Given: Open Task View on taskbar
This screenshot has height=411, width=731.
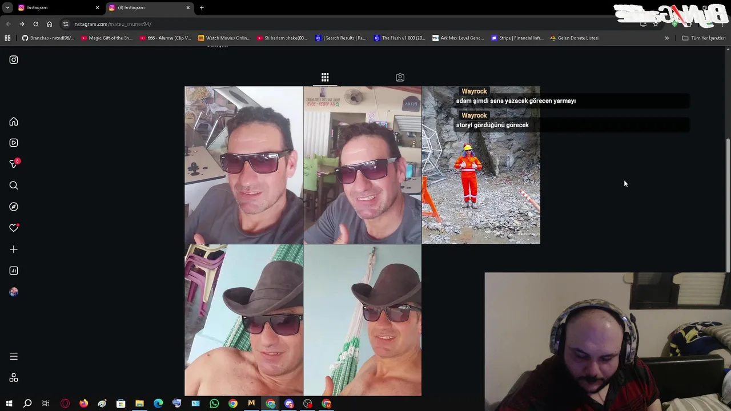Looking at the screenshot, I should tap(46, 404).
